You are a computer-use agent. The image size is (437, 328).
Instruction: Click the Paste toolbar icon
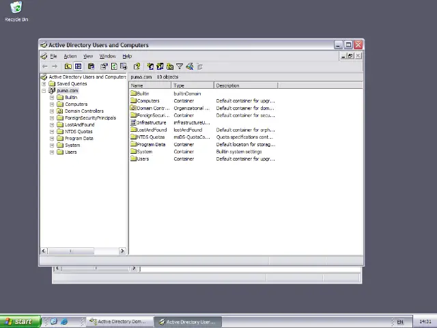coord(91,66)
